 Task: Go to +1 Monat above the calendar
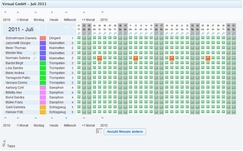coord(88,20)
